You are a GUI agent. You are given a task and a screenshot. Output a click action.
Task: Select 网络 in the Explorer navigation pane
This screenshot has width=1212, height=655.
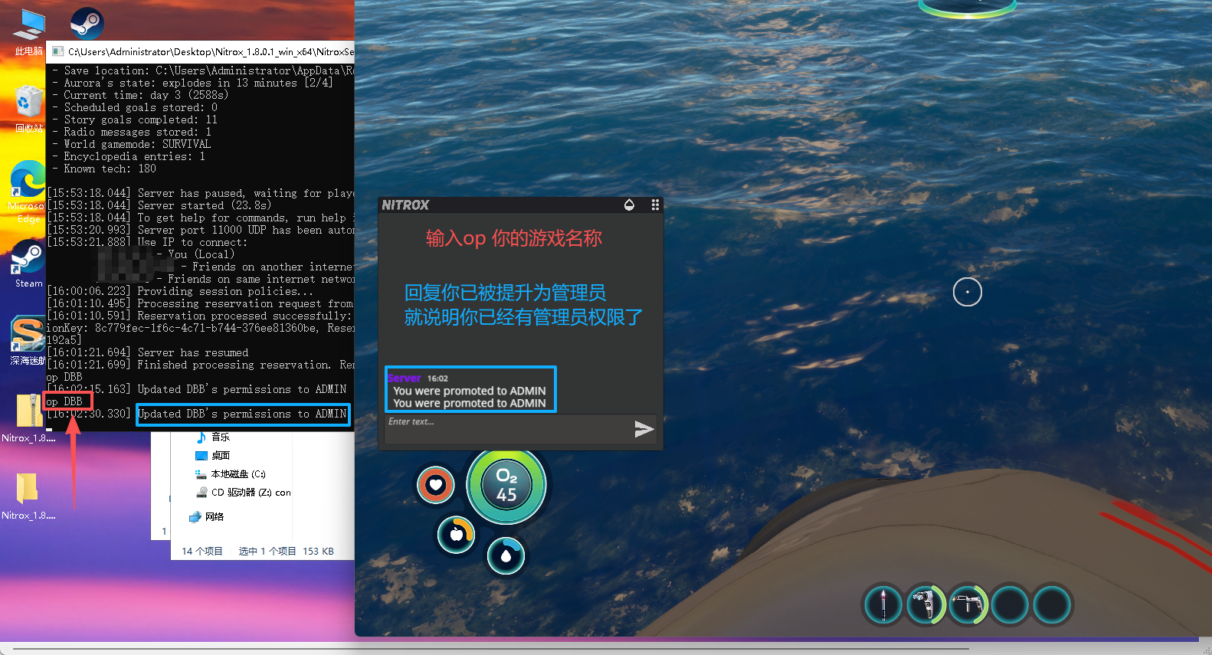[215, 517]
